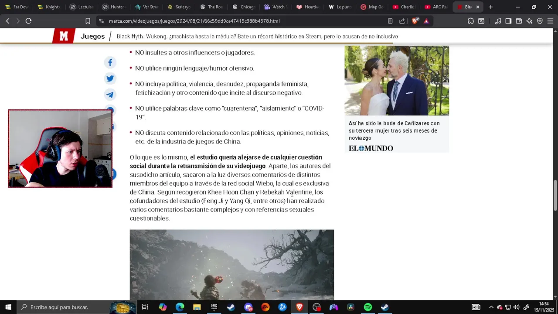The width and height of the screenshot is (558, 314).
Task: Open the news and interests tray icon
Action: pyautogui.click(x=476, y=307)
